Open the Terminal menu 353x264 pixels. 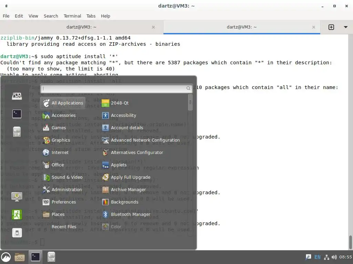72,16
